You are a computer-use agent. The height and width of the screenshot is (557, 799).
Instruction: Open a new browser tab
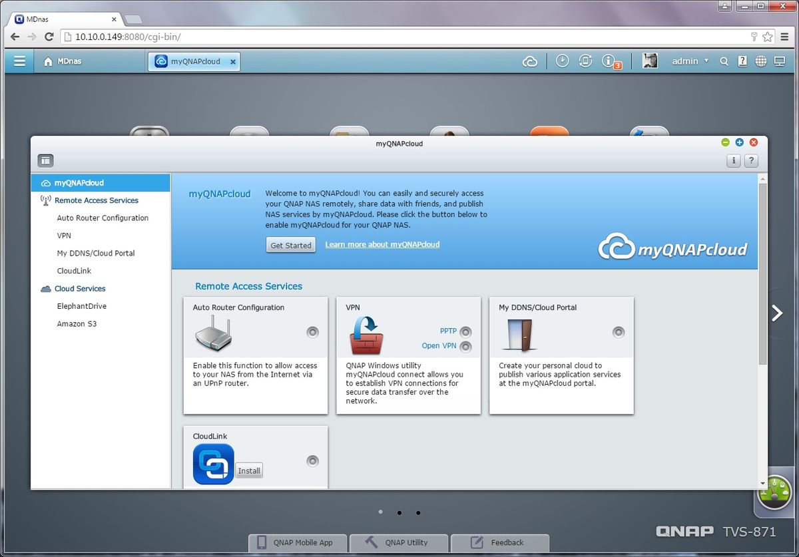tap(133, 19)
